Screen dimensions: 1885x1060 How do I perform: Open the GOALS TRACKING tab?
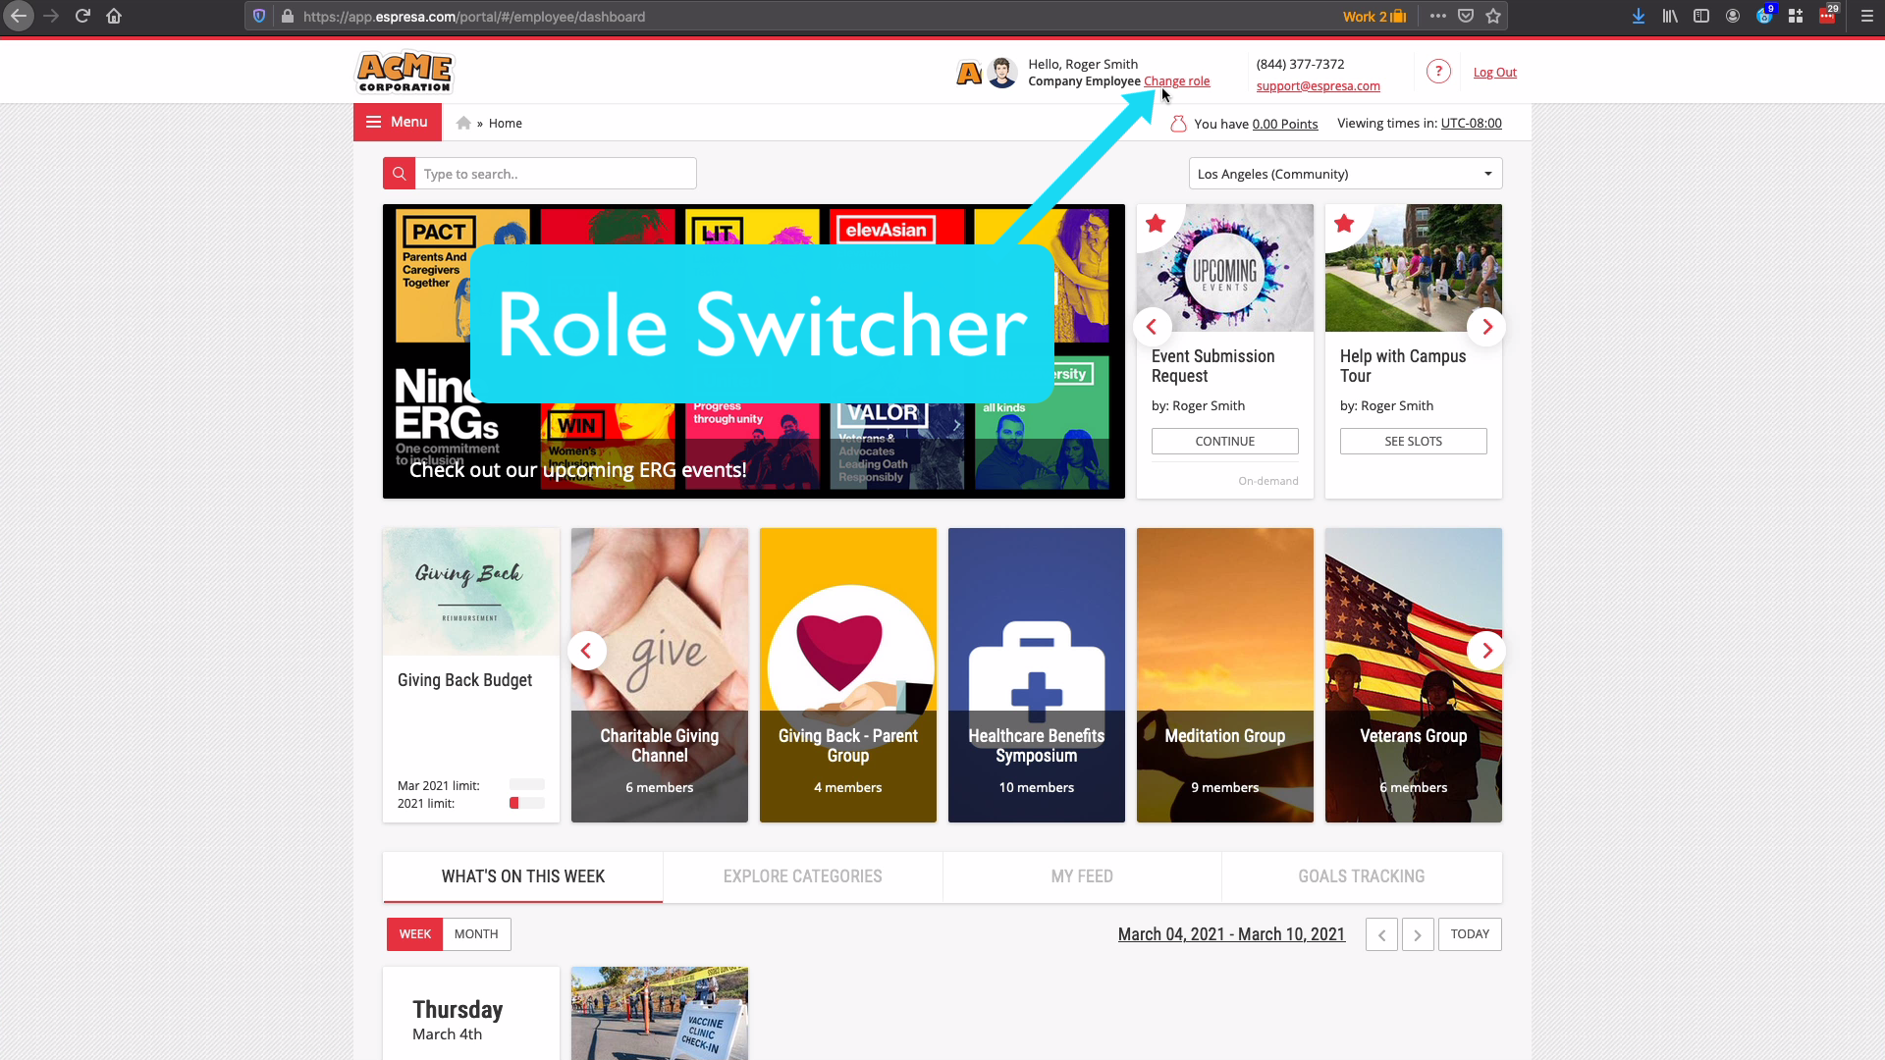[x=1361, y=875]
